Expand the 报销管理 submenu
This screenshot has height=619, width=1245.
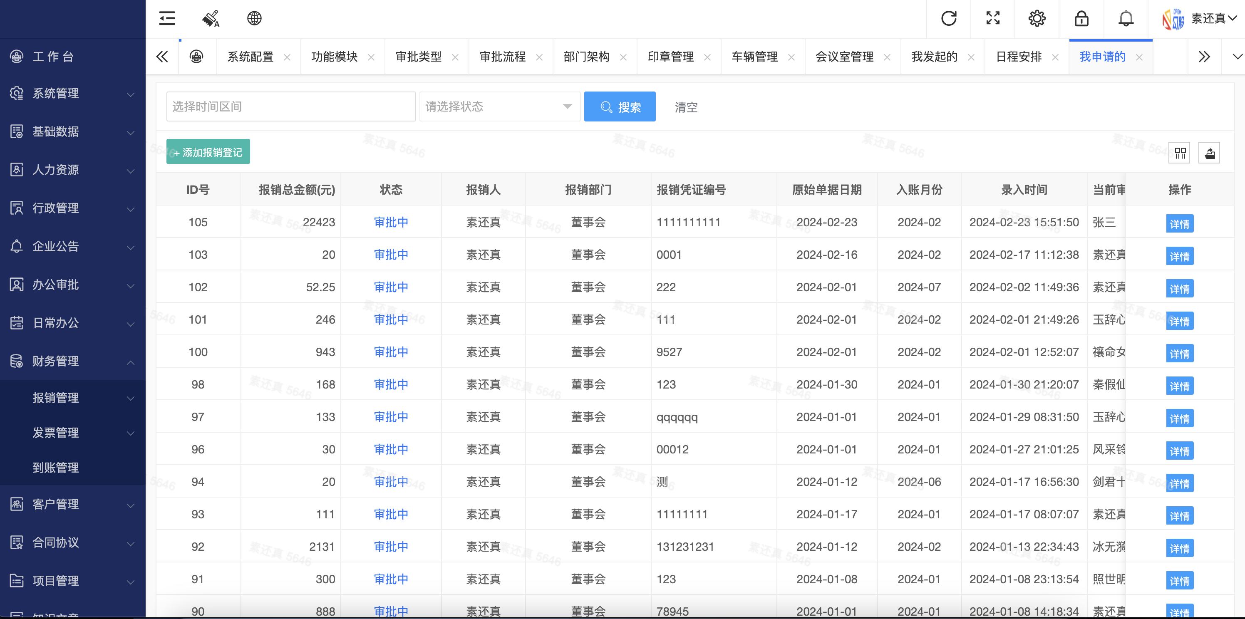(72, 398)
